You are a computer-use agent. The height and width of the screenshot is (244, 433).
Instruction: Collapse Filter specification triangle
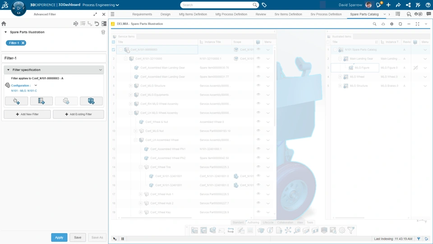tap(8, 70)
